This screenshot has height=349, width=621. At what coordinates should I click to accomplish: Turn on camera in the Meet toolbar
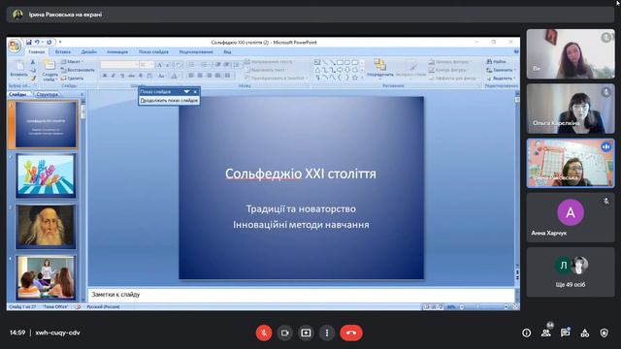[284, 333]
